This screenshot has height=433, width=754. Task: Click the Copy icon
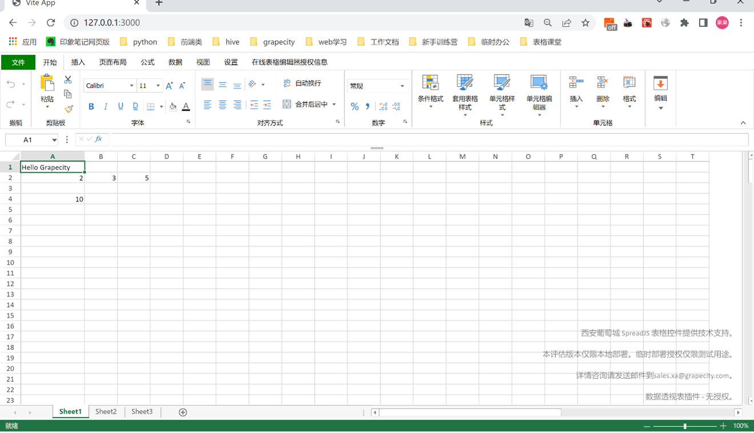tap(68, 94)
